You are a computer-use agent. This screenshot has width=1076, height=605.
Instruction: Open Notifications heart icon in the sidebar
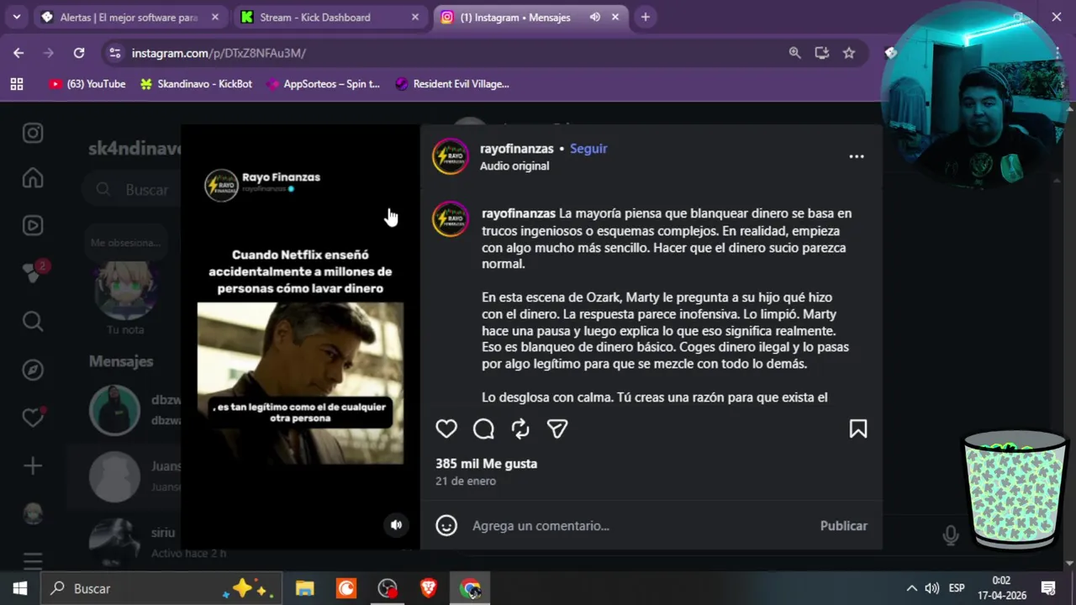point(33,417)
